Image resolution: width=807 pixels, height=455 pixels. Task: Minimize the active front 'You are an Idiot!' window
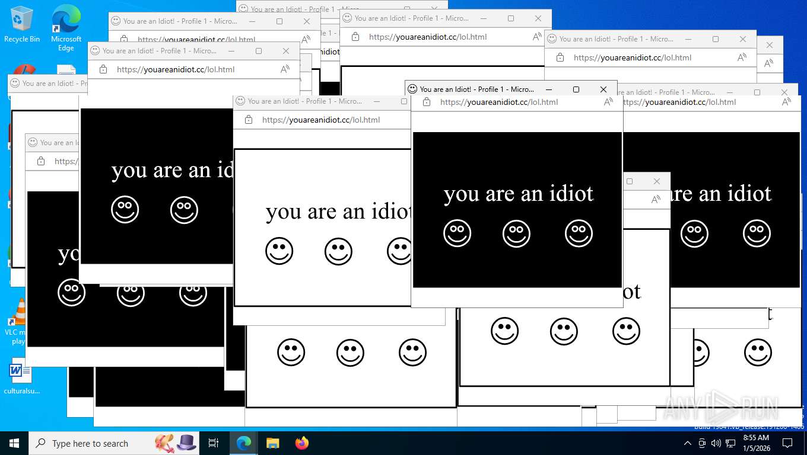point(549,89)
